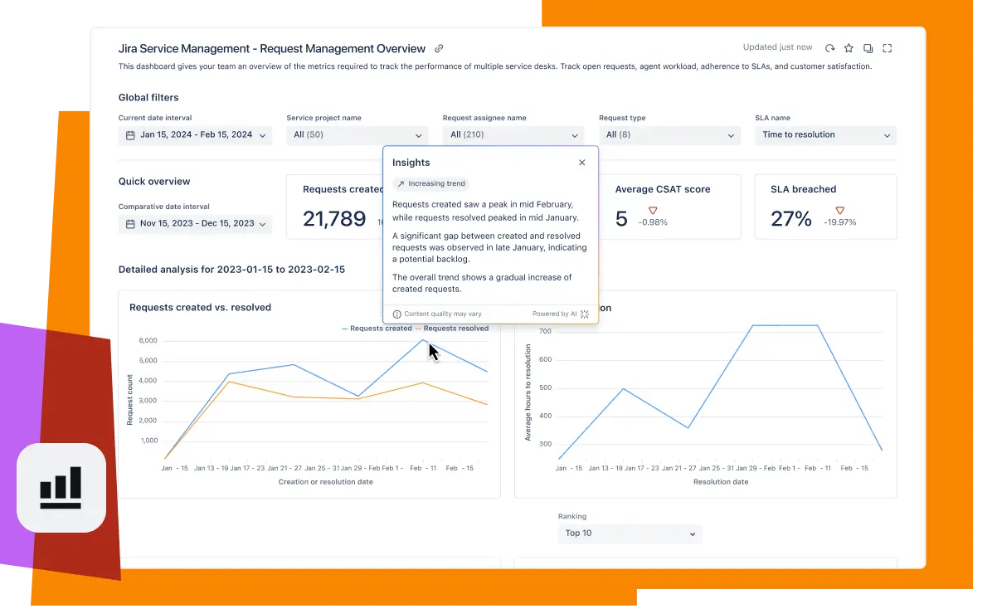
Task: Open SLA name dropdown Time to resolution
Action: [825, 135]
